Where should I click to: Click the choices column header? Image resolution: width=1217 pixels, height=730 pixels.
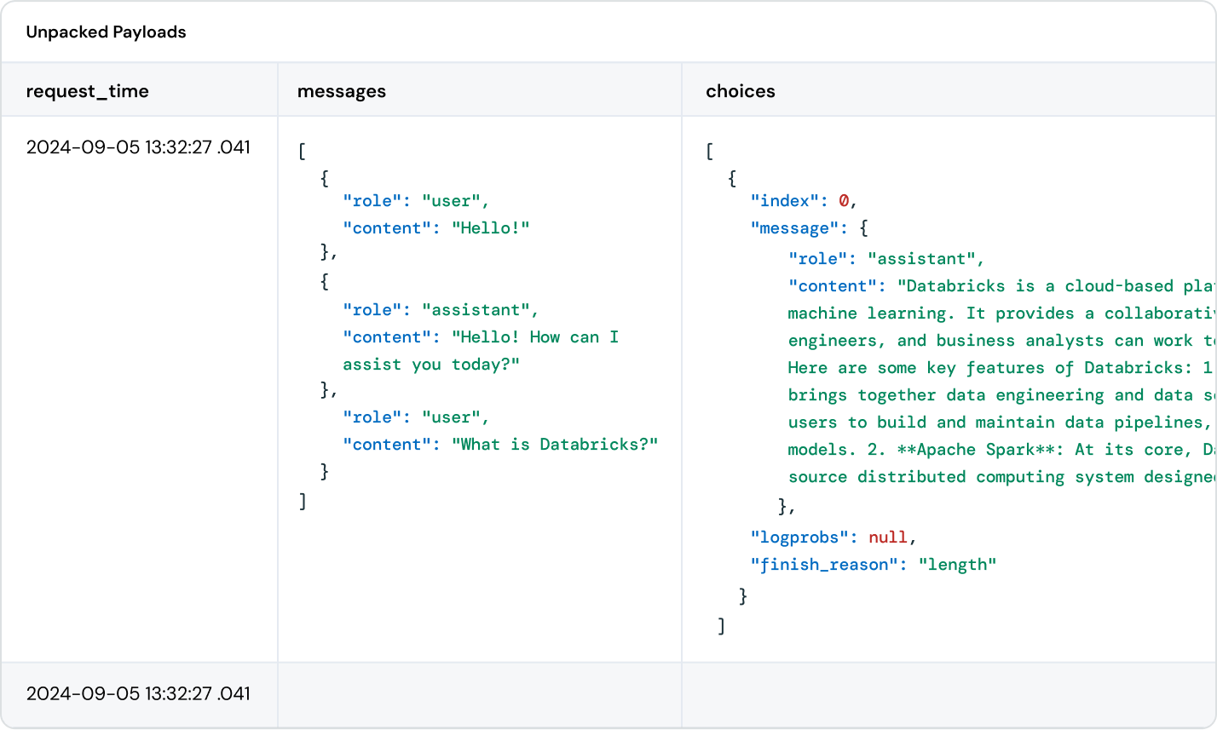[x=740, y=91]
